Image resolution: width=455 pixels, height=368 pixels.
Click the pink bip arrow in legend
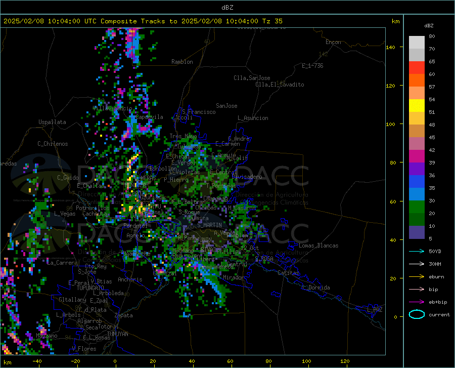(x=417, y=290)
